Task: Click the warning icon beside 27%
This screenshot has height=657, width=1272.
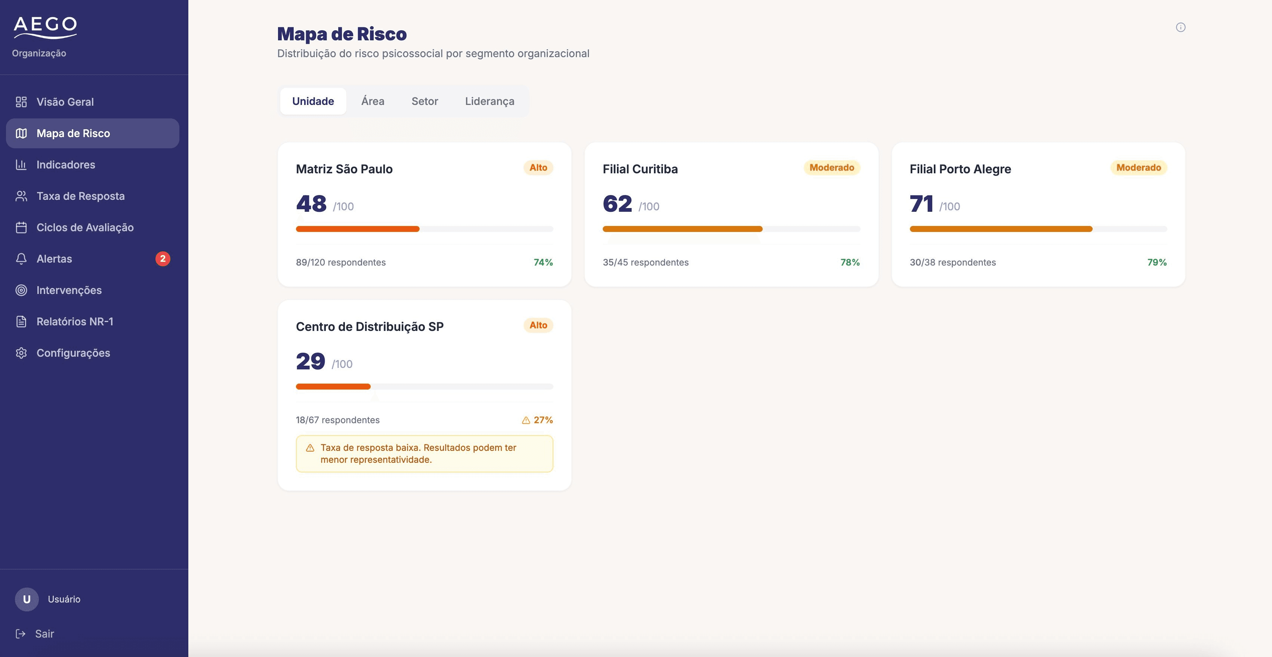Action: (x=526, y=420)
